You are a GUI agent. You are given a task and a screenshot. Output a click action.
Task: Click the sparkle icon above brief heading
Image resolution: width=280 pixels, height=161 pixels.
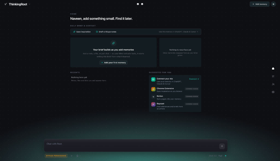tap(113, 43)
